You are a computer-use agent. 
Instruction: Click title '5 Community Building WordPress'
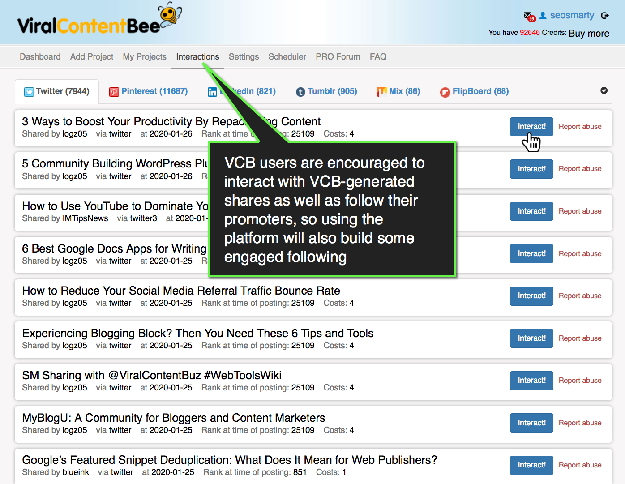pyautogui.click(x=115, y=163)
